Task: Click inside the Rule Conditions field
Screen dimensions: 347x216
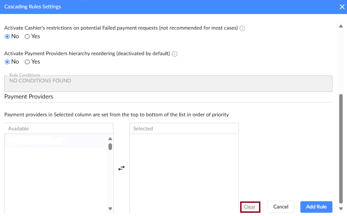Action: (x=168, y=83)
